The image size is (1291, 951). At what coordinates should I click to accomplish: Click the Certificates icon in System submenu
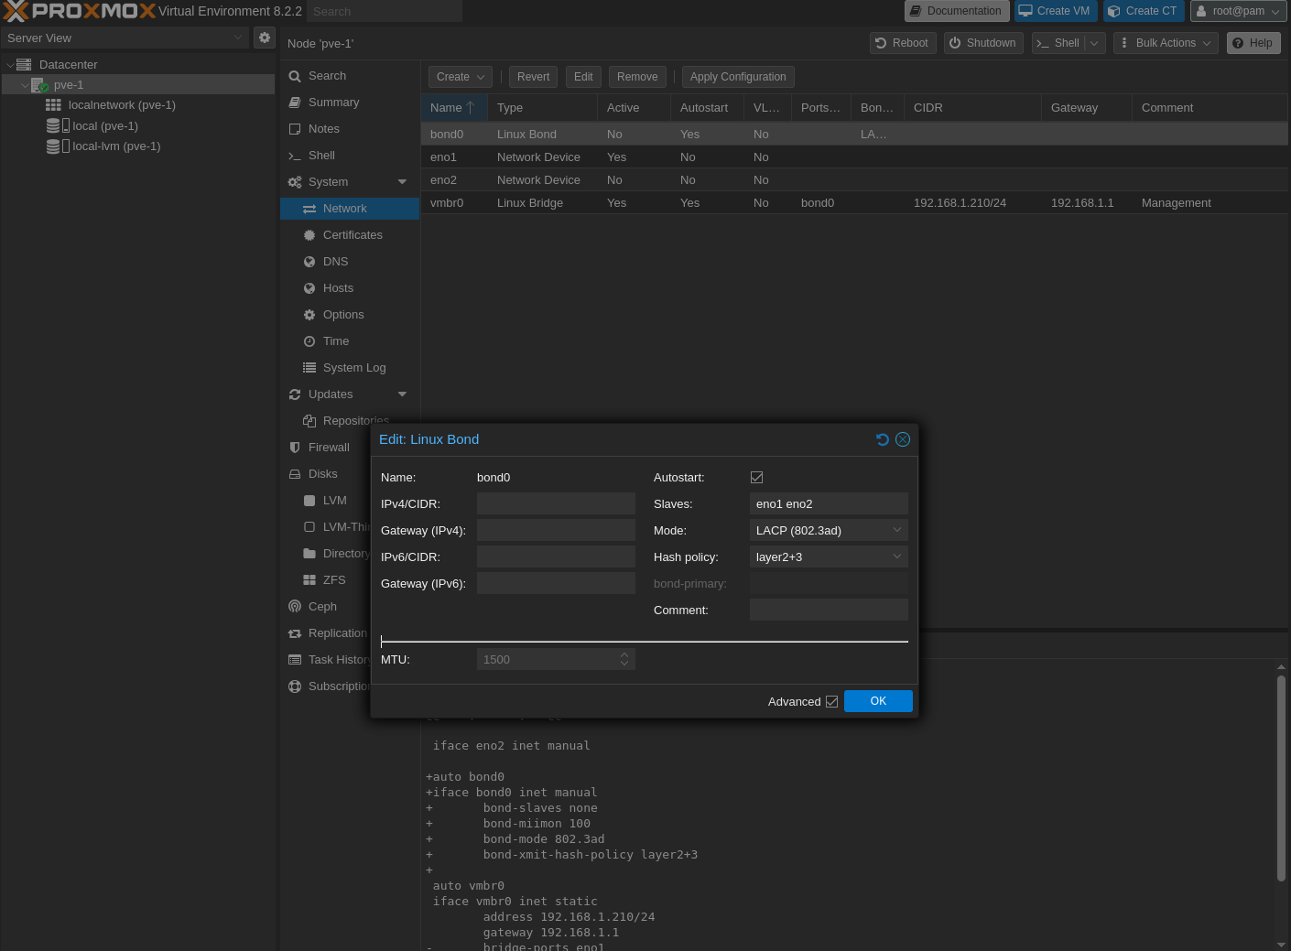point(309,235)
